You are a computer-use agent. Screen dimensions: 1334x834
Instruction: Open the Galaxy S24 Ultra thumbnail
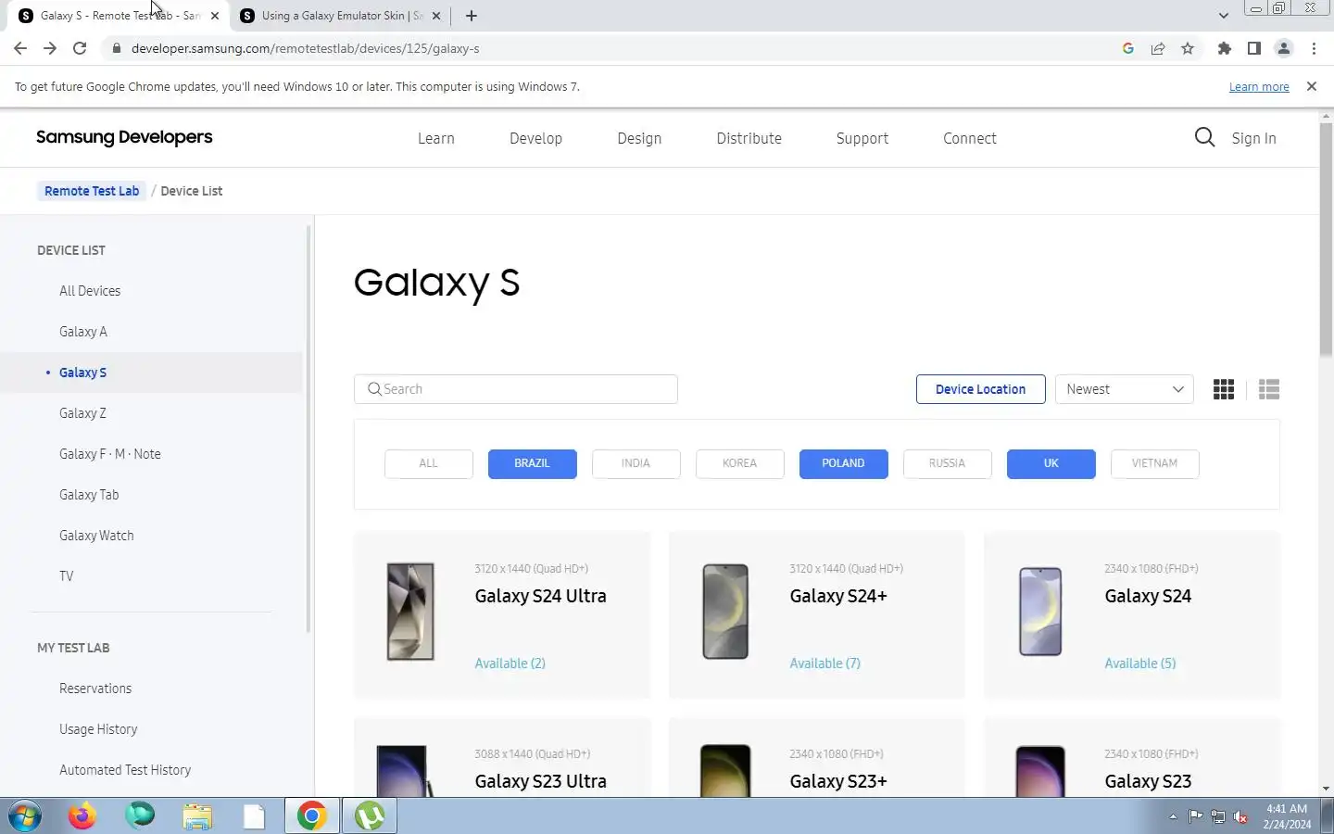410,612
